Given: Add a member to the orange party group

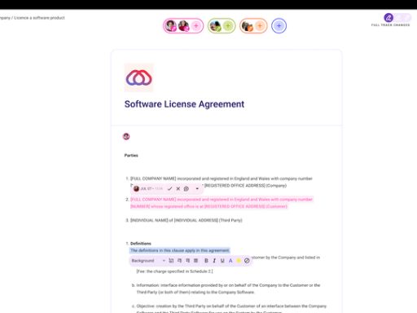Looking at the screenshot, I should click(260, 26).
